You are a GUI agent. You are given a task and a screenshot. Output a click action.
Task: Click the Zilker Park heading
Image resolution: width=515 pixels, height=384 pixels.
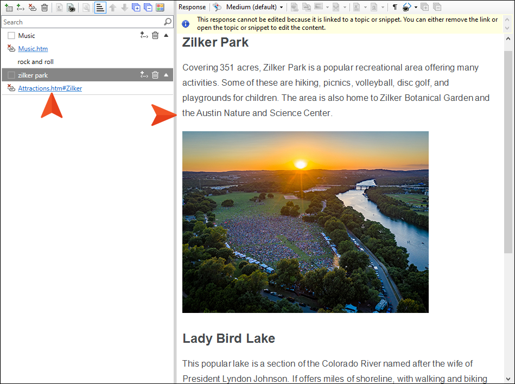click(215, 42)
